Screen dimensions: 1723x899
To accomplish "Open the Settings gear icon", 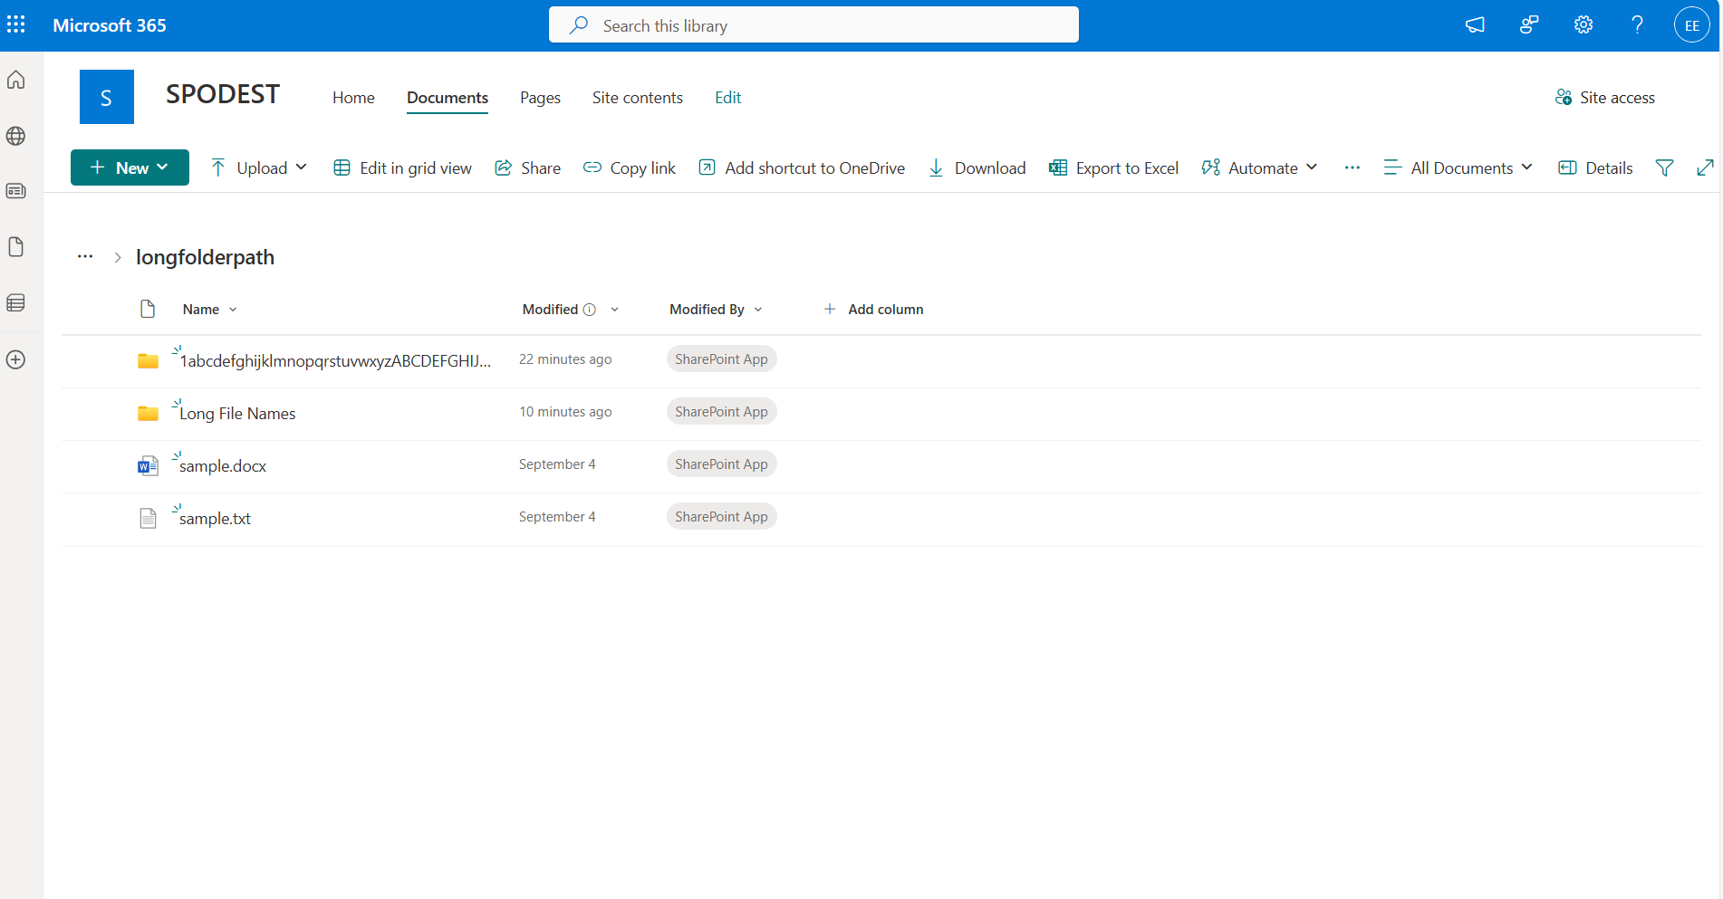I will [1583, 25].
